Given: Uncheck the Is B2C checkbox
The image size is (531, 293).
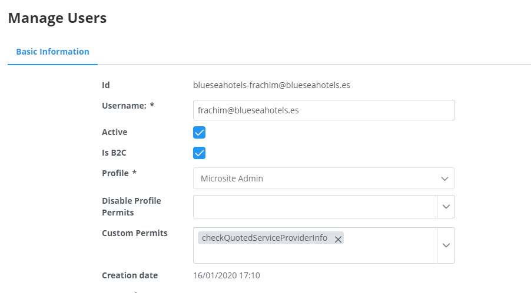Looking at the screenshot, I should pyautogui.click(x=200, y=153).
